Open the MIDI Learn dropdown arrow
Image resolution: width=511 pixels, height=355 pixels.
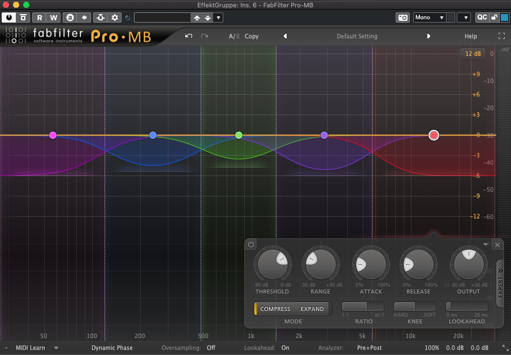[56, 348]
